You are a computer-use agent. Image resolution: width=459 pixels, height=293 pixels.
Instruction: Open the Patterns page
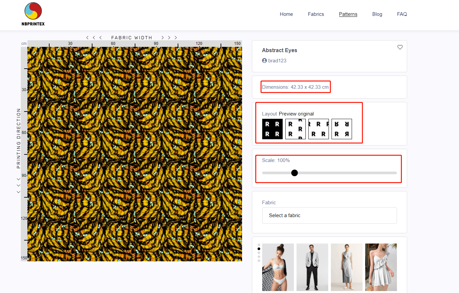tap(348, 14)
